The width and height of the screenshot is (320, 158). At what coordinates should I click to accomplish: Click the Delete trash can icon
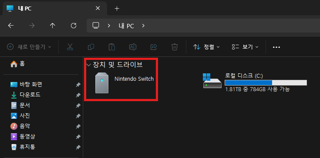coord(175,47)
